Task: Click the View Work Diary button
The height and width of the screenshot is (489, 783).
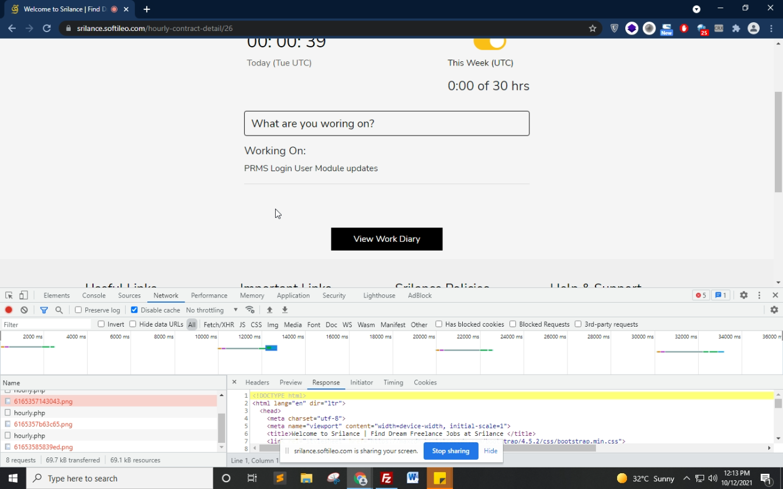Action: coord(386,239)
